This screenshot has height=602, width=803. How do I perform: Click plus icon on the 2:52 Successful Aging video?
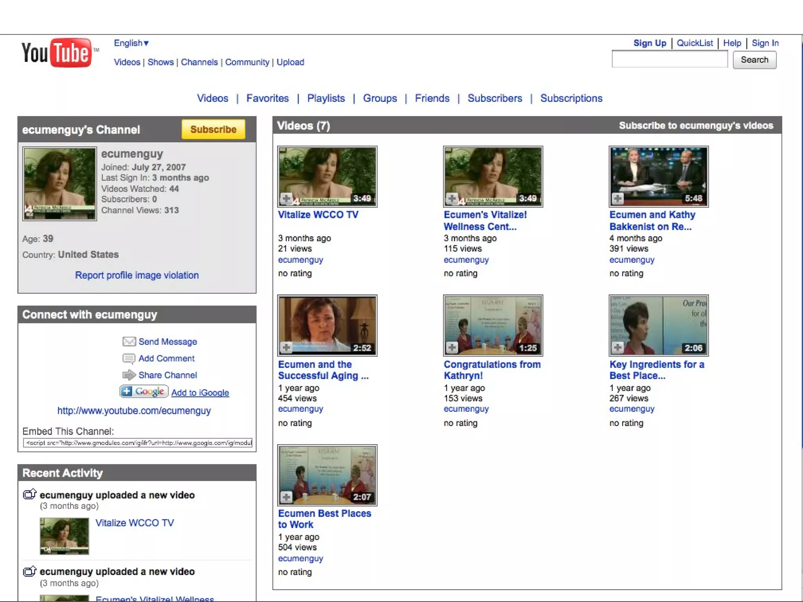coord(286,348)
